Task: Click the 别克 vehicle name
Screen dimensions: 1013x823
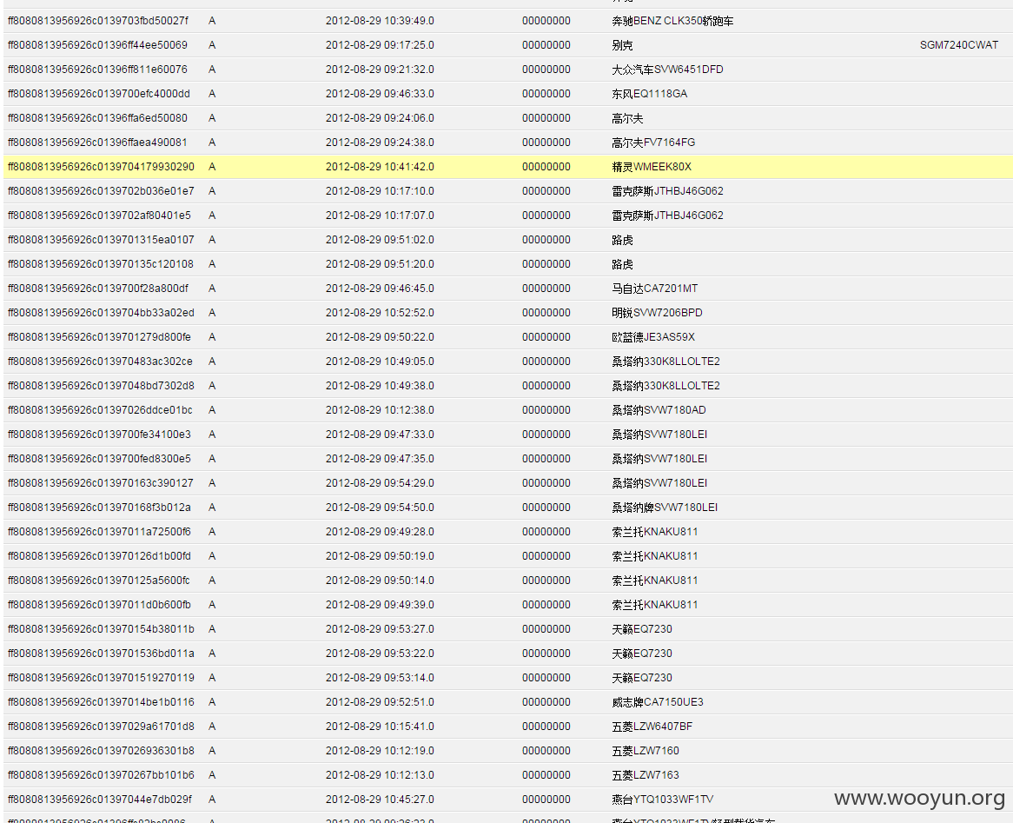Action: (x=622, y=45)
